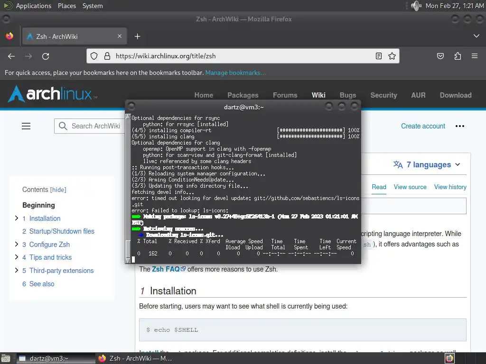This screenshot has height=364, width=486.
Task: Click the padlock site security icon
Action: pos(107,56)
